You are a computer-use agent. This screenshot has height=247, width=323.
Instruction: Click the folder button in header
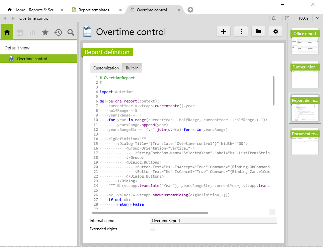tap(258, 31)
